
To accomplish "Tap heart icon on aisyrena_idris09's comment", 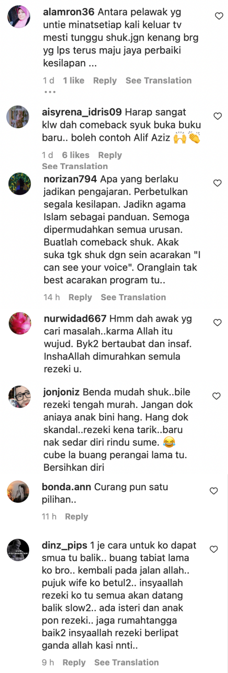I will (218, 116).
